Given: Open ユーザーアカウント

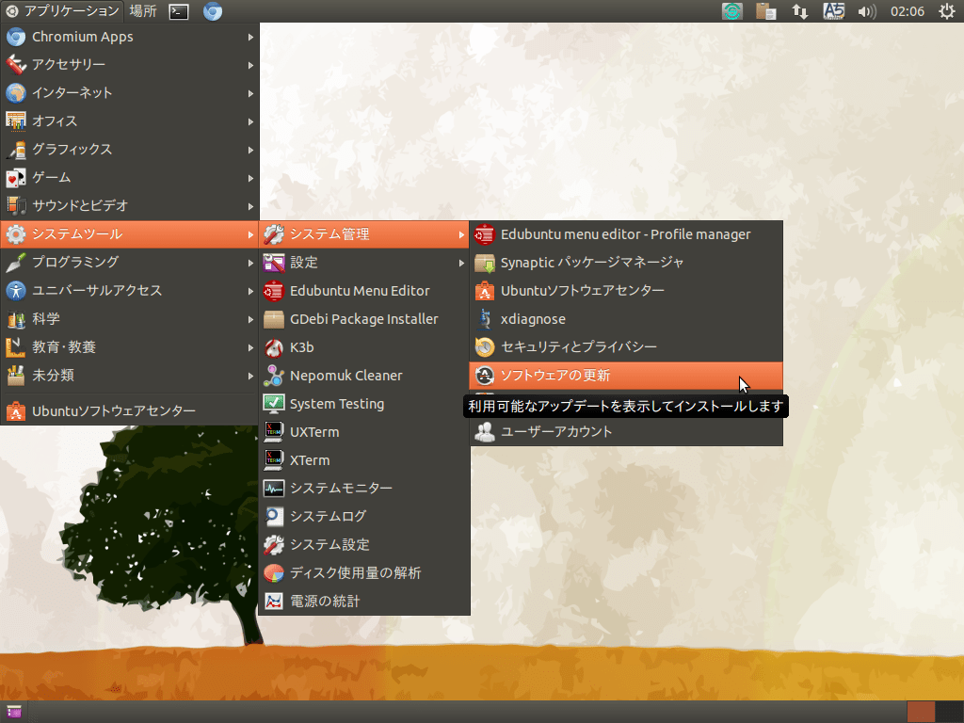Looking at the screenshot, I should tap(626, 431).
